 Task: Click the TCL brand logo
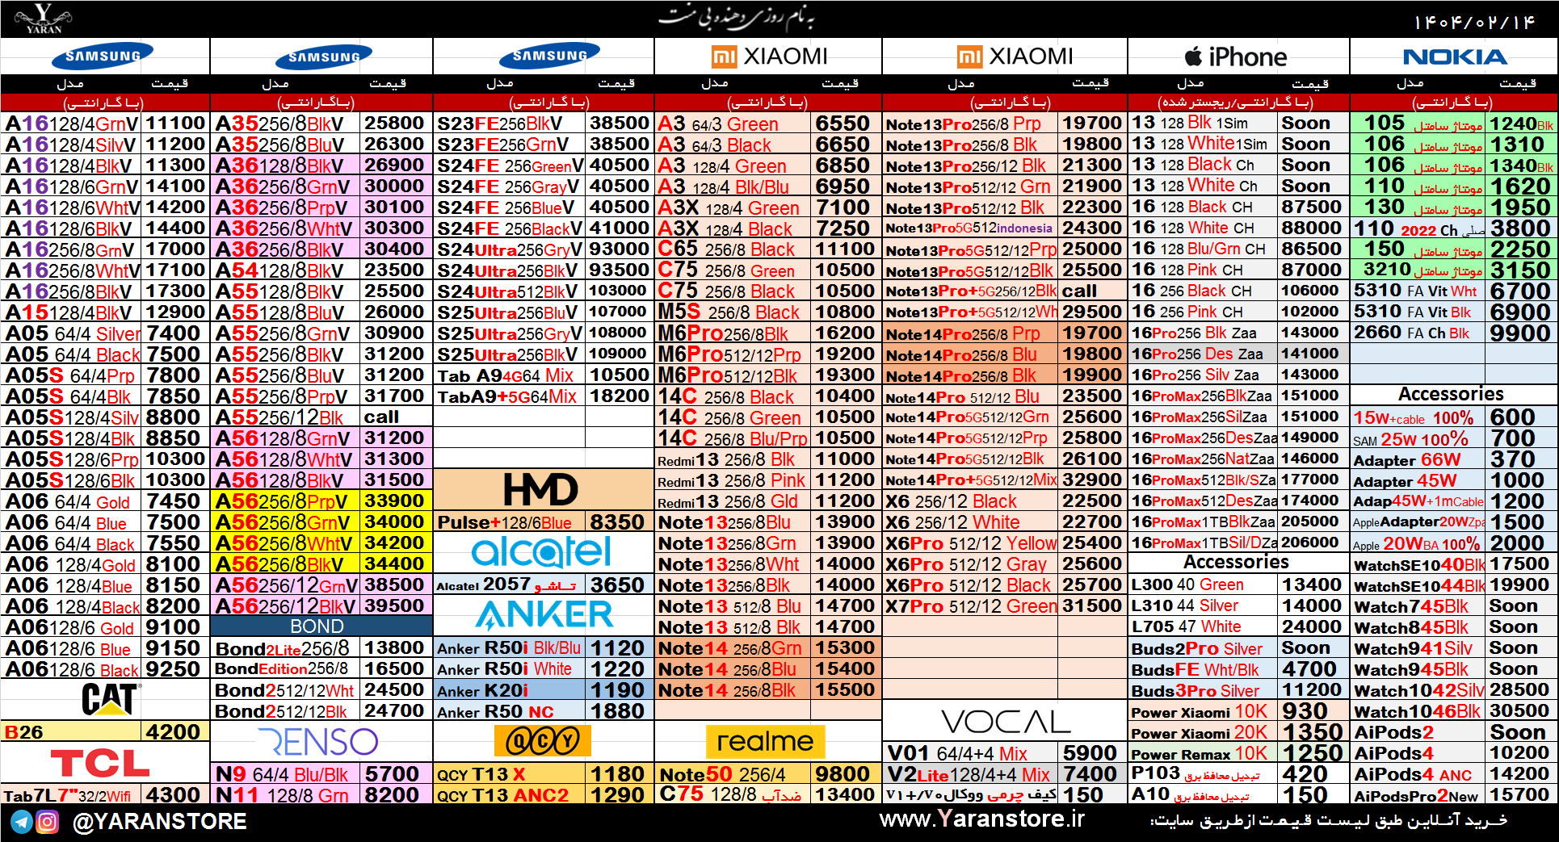tap(101, 763)
